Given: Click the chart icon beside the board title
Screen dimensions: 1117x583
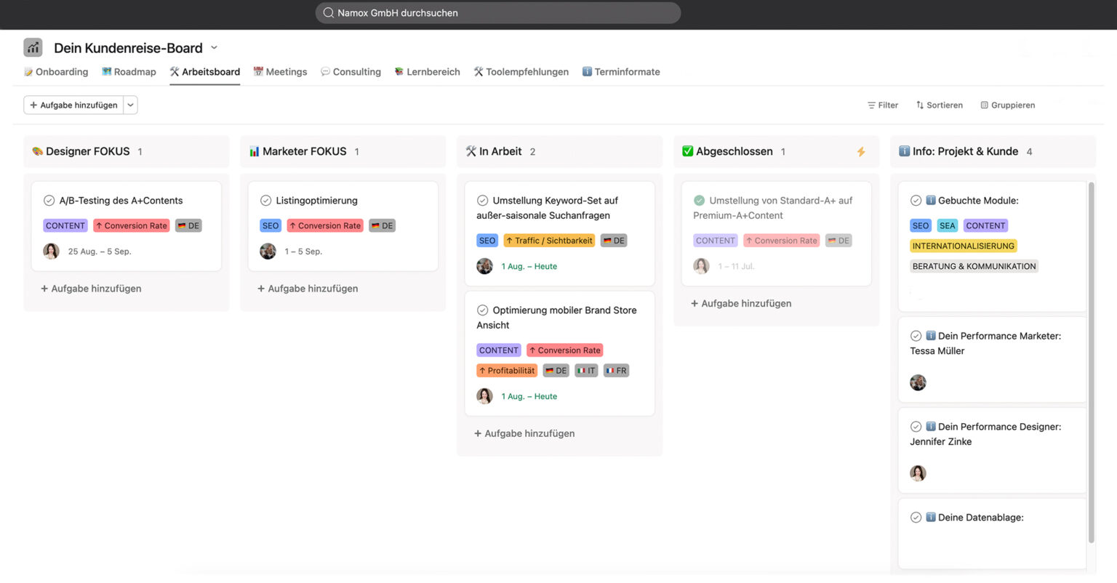Looking at the screenshot, I should point(33,47).
